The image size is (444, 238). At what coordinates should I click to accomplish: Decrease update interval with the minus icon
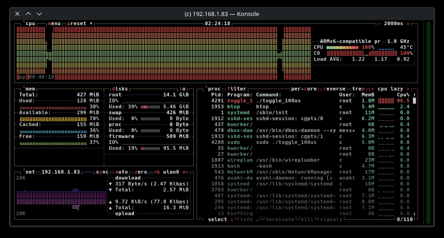point(379,23)
